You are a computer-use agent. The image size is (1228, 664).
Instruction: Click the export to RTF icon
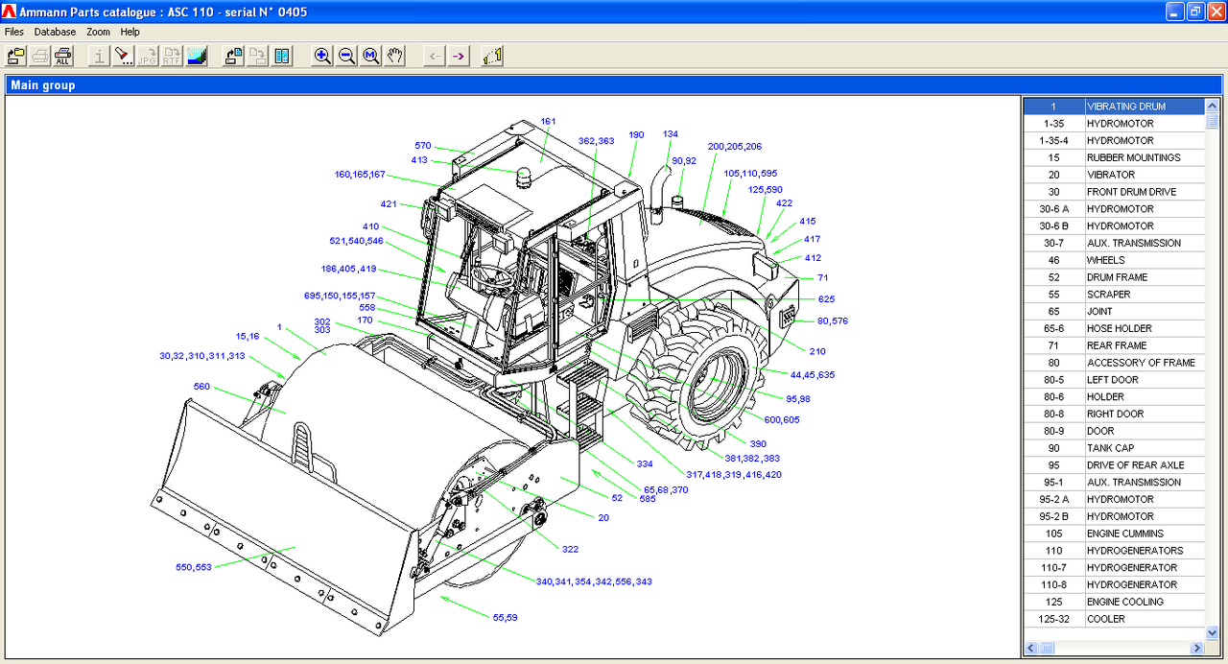(172, 57)
